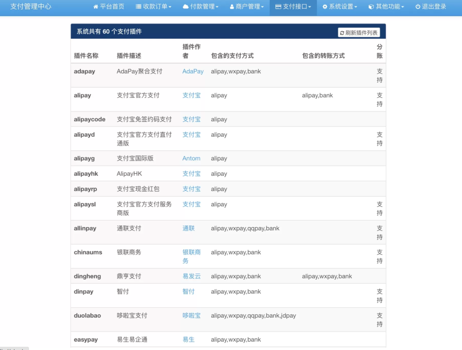Viewport: 462px width, 350px height.
Task: Open the 系统设置 menu label
Action: coord(341,6)
